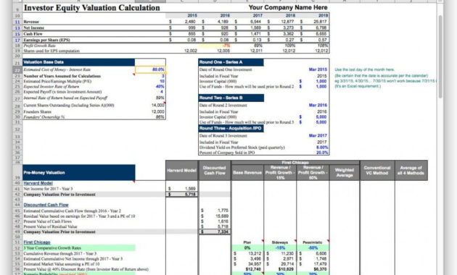
Task: Click the 'Round Two - Series B' header
Action: [231, 98]
